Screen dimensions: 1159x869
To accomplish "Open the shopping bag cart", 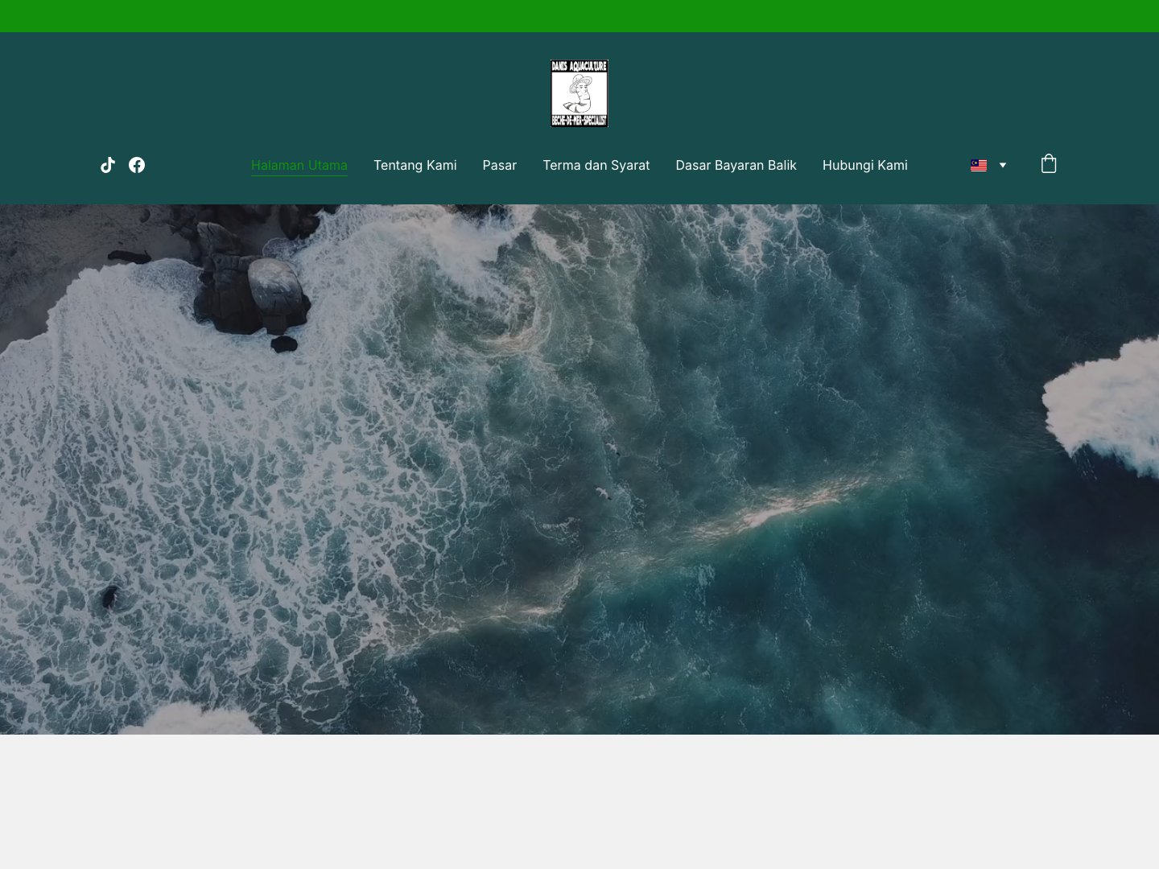I will [x=1049, y=164].
